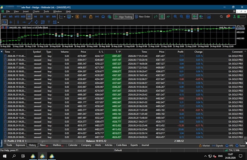The width and height of the screenshot is (247, 160).
Task: Open Windows Task View
Action: [x=23, y=156]
